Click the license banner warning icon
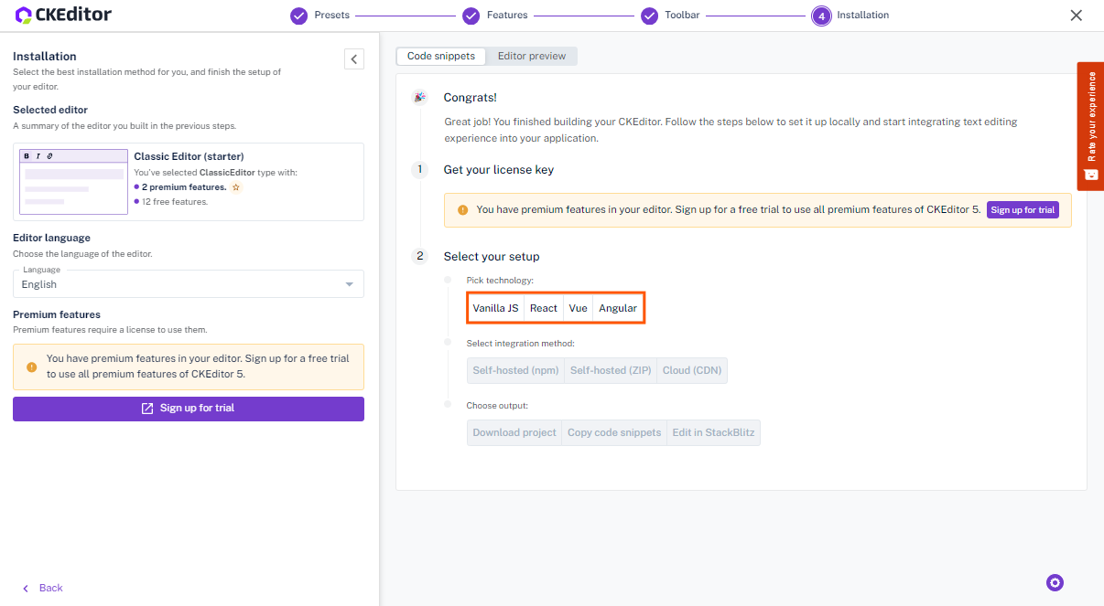This screenshot has height=606, width=1104. point(462,210)
